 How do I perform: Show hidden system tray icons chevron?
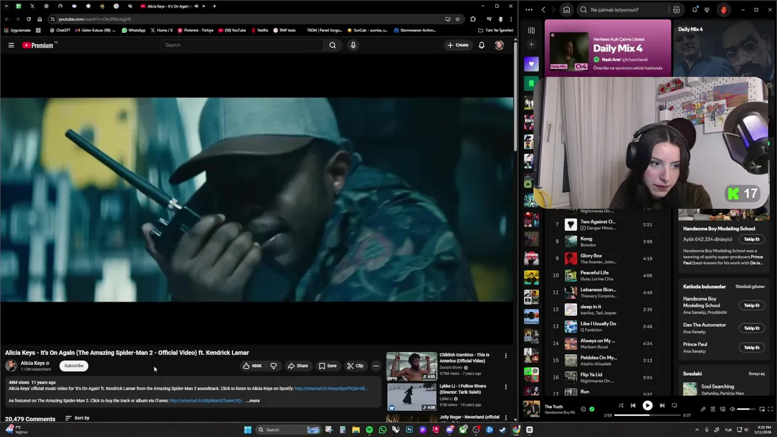697,430
